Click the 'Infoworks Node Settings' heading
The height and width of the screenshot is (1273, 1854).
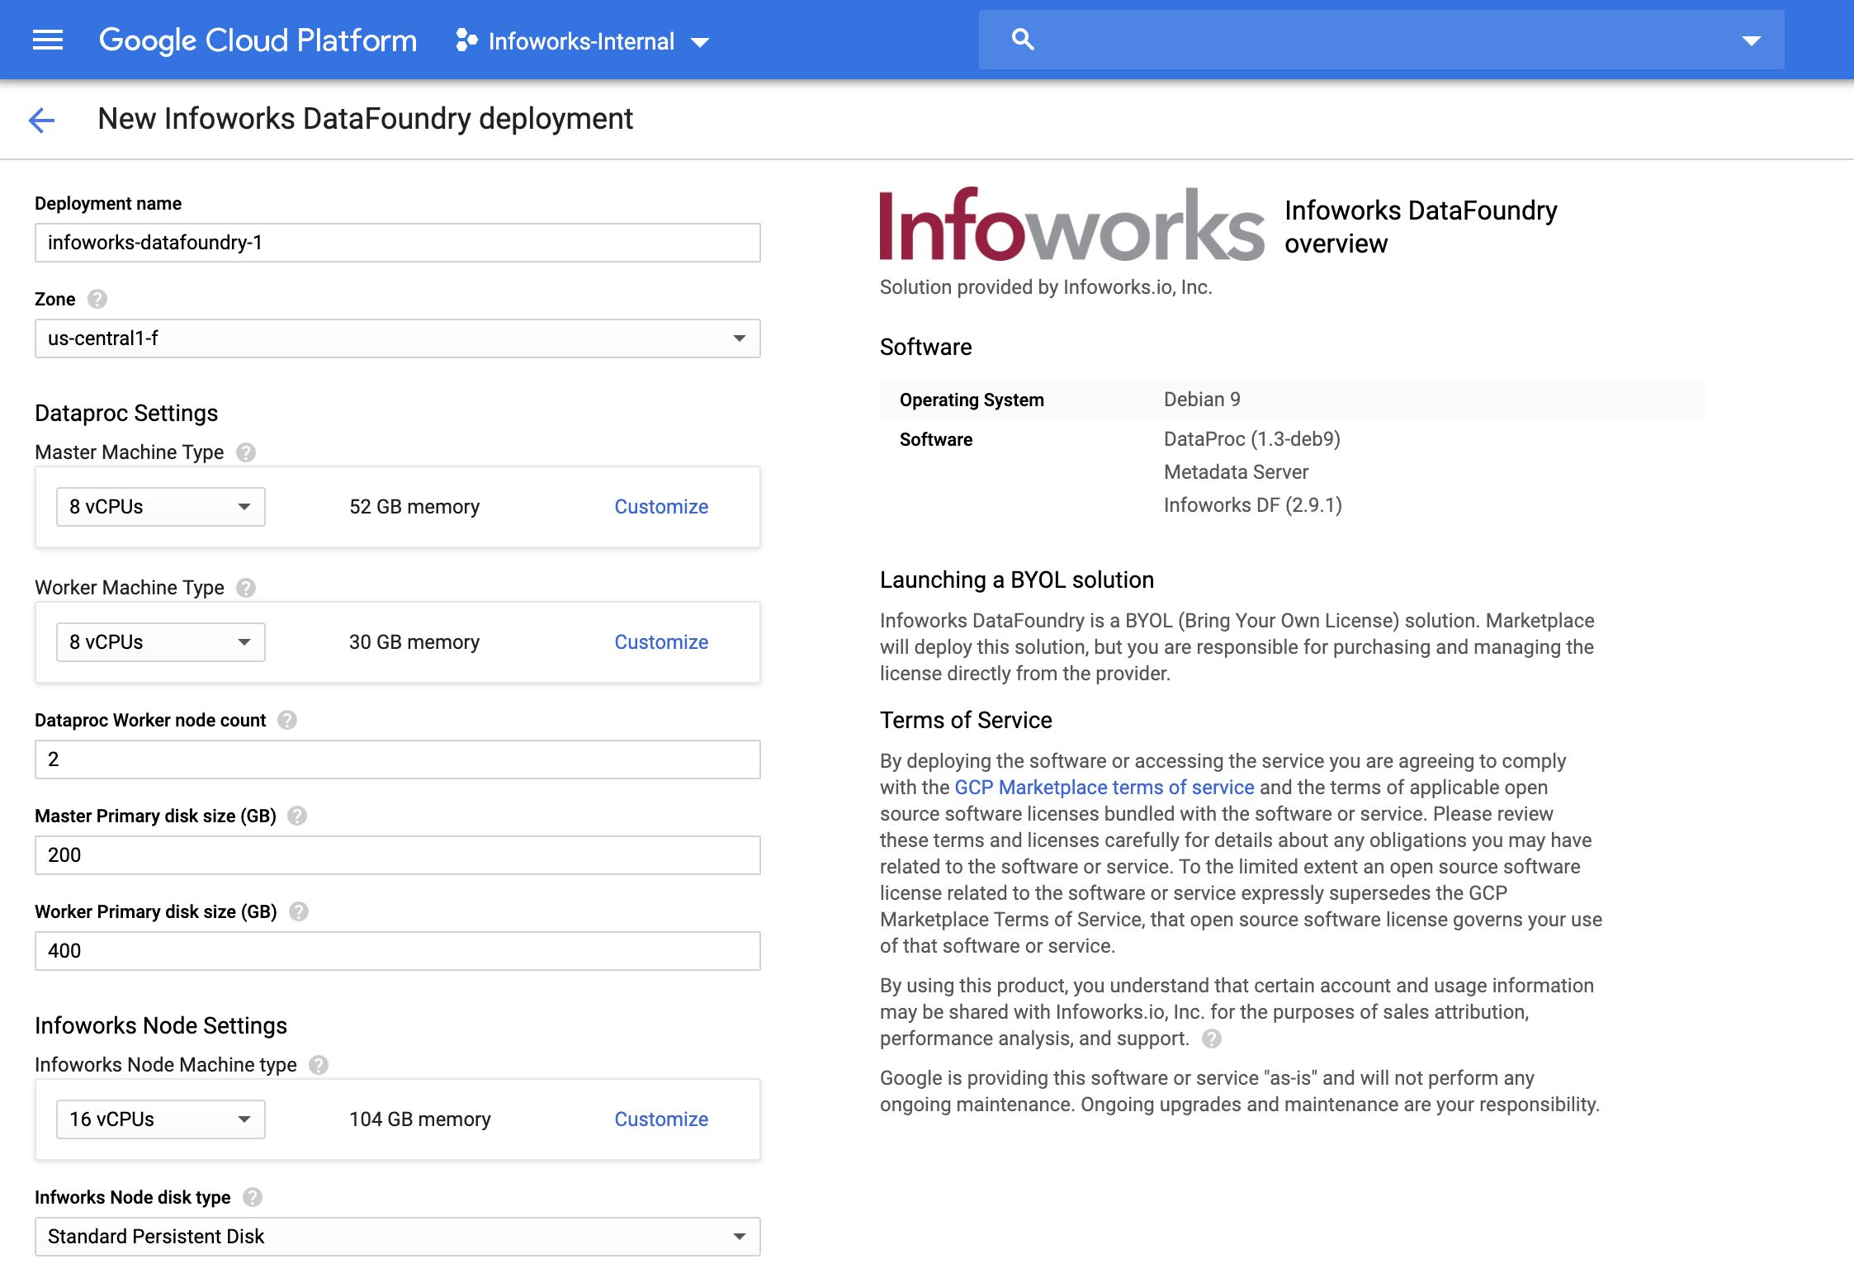click(x=161, y=1025)
